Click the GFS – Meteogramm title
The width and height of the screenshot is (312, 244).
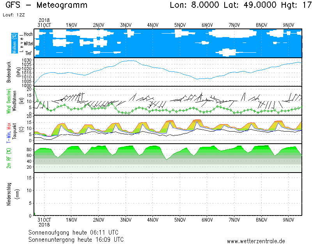pos(46,5)
